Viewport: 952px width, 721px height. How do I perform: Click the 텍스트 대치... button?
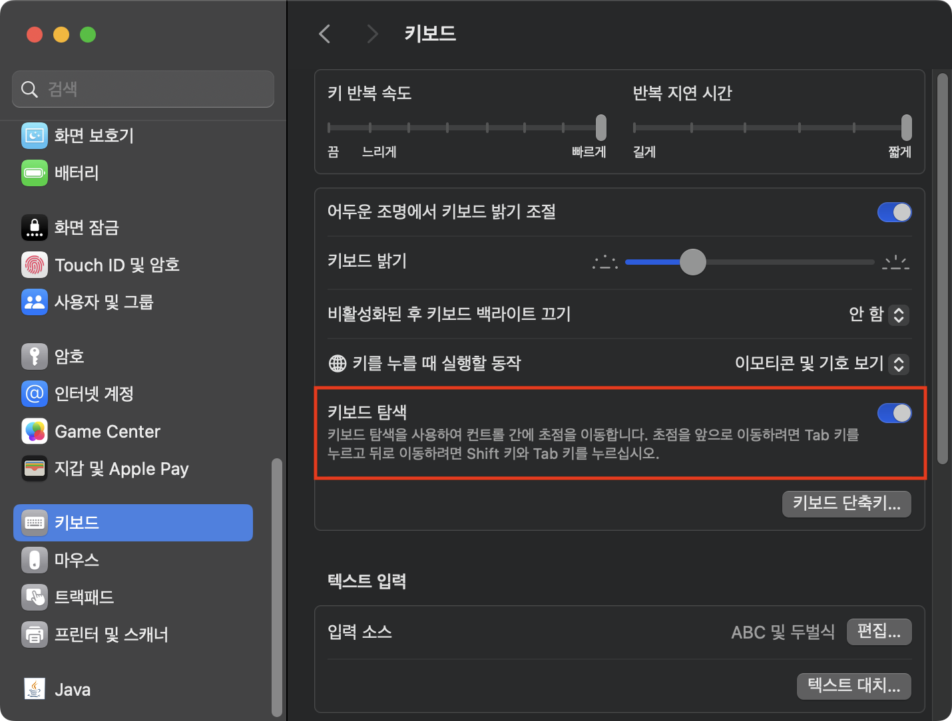point(854,686)
